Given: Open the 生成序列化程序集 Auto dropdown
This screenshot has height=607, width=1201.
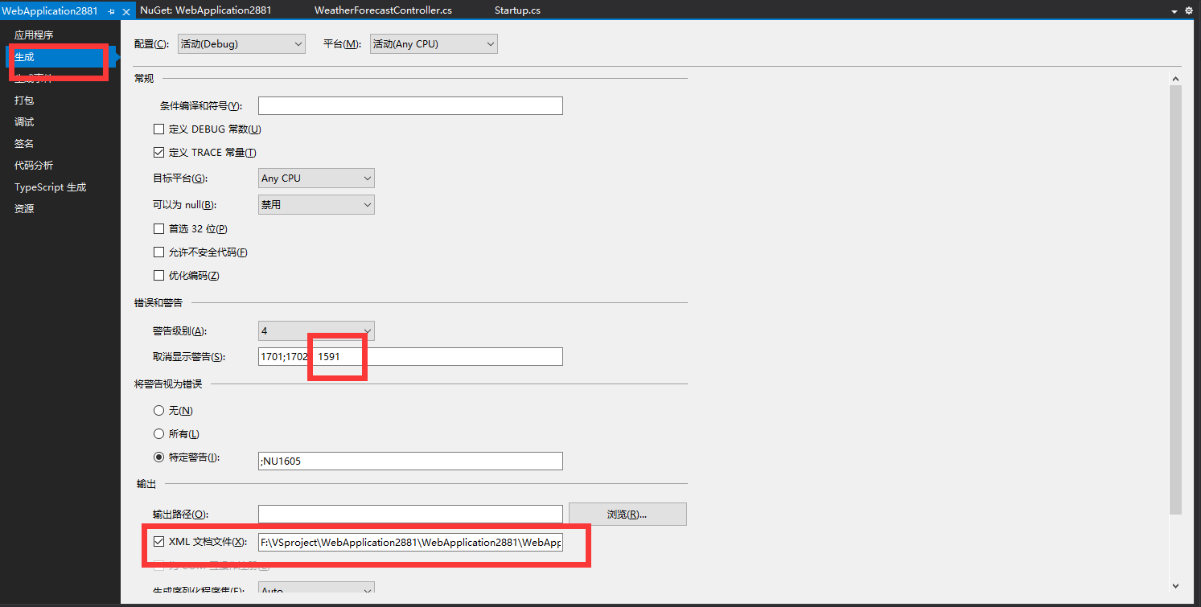Looking at the screenshot, I should click(x=316, y=589).
